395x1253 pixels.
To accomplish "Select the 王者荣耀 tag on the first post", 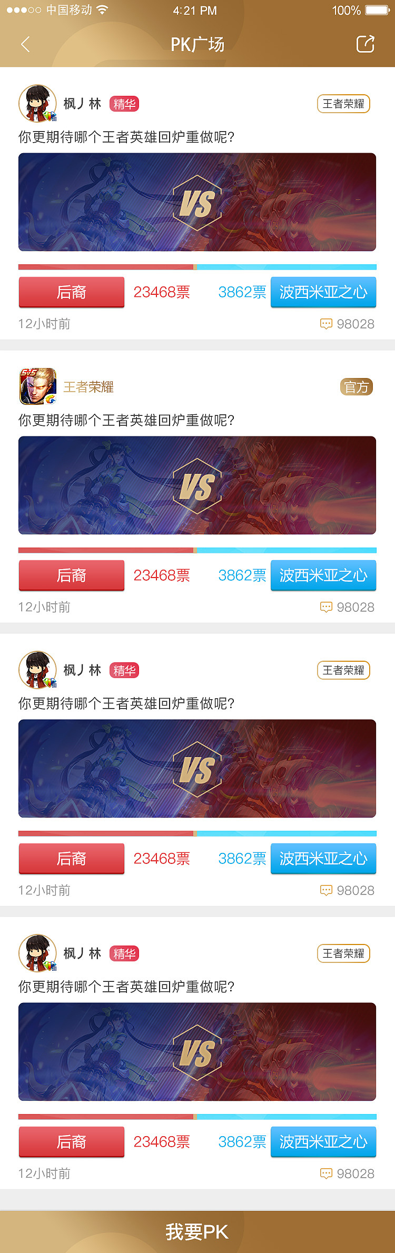I will [343, 104].
